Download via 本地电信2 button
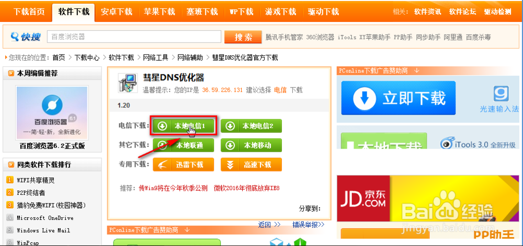This screenshot has width=523, height=246. [251, 126]
